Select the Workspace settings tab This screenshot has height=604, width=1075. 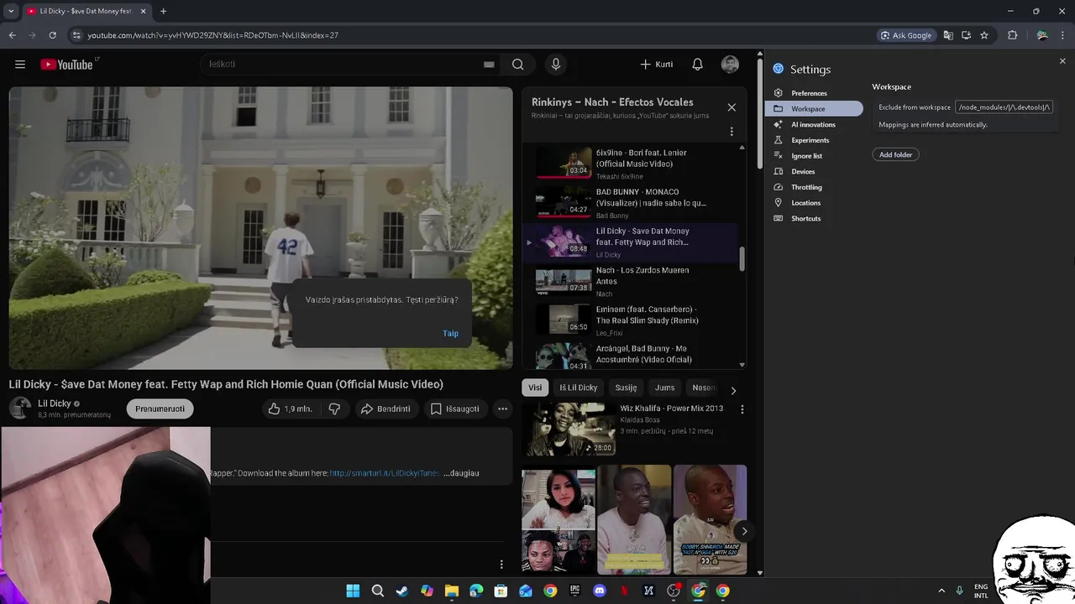tap(814, 109)
